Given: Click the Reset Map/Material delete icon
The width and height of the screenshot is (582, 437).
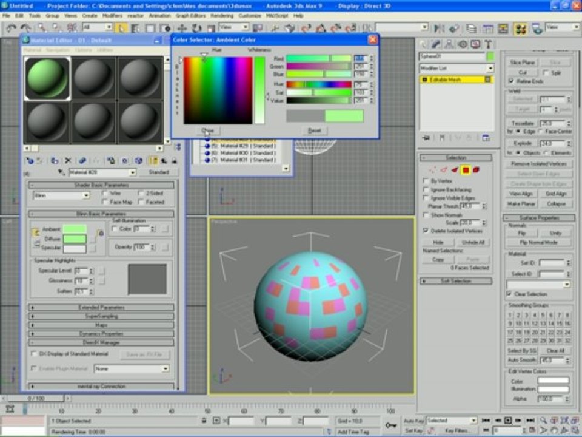Looking at the screenshot, I should coord(68,161).
